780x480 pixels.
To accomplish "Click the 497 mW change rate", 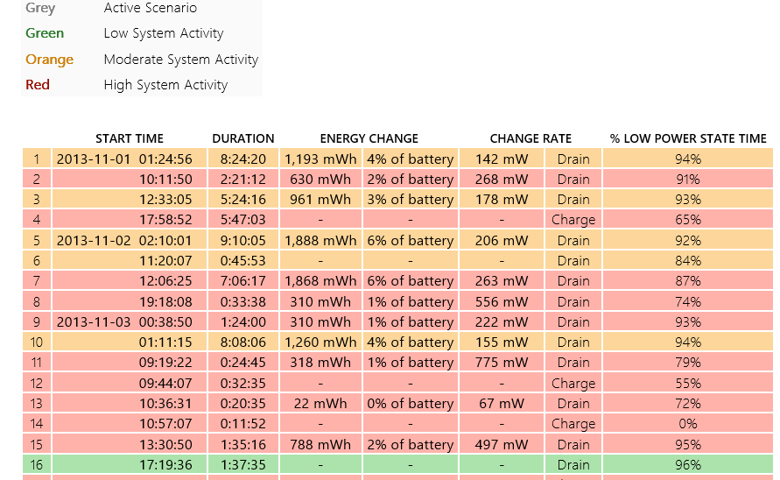I will click(501, 444).
